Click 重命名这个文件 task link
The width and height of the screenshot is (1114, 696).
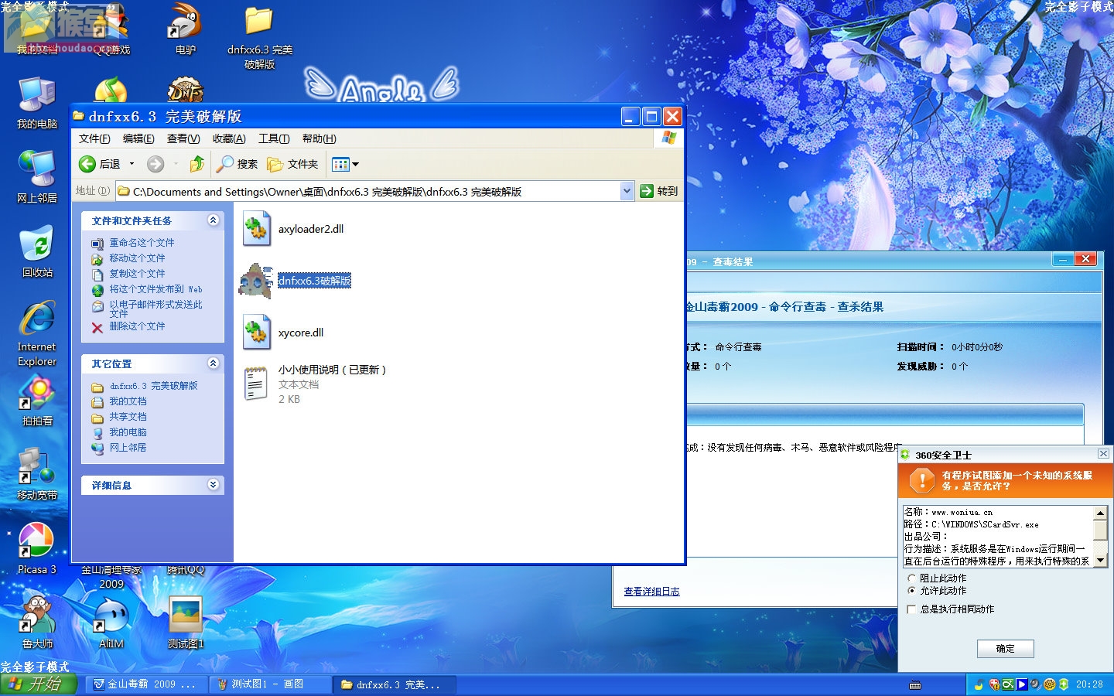point(142,243)
